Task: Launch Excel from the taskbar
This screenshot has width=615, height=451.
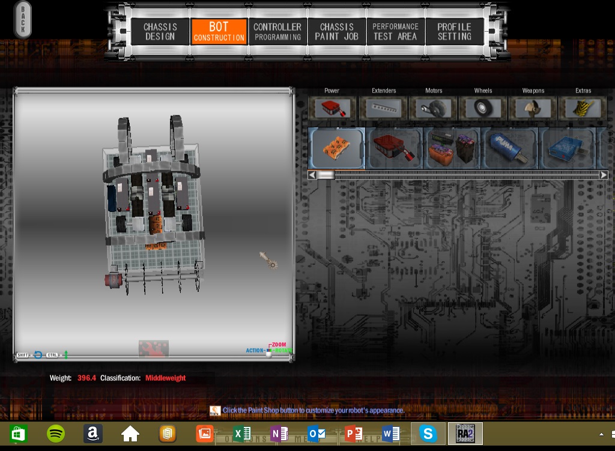Action: (x=242, y=434)
